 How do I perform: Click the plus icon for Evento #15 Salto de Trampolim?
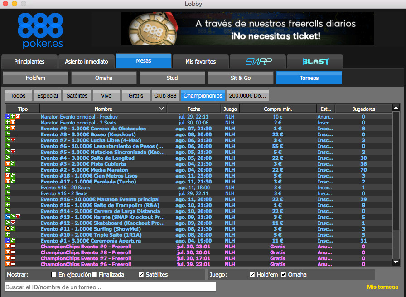coord(8,205)
